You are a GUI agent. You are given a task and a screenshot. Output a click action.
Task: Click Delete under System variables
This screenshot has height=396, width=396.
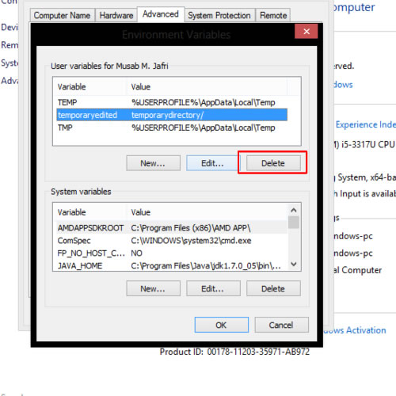point(273,288)
